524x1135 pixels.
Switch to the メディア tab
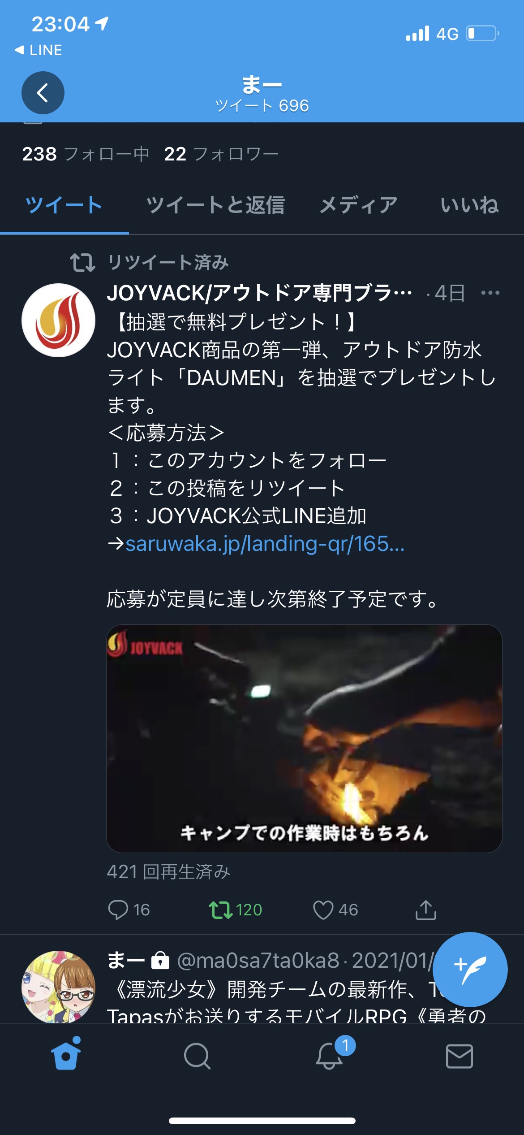click(x=358, y=205)
